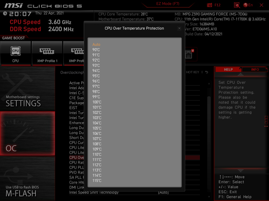Set protection to 113°C

(x=97, y=170)
